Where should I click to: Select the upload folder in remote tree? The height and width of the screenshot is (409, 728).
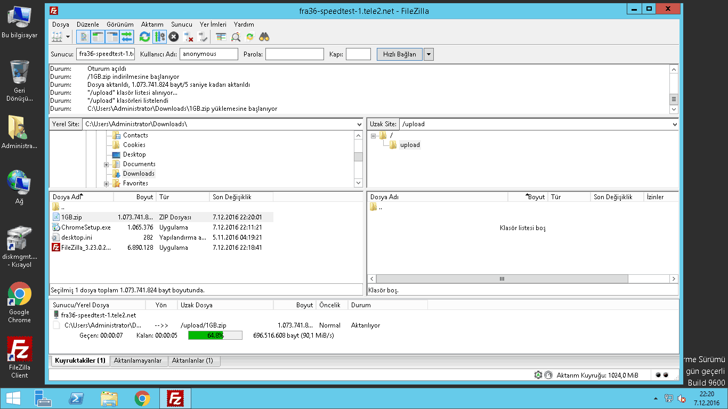point(410,145)
